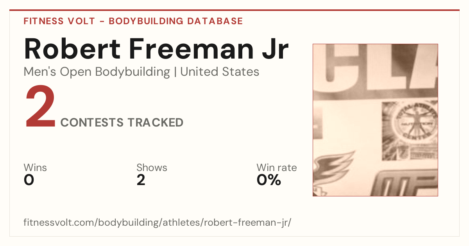
Task: Select the Wins stat label
Action: click(x=35, y=168)
